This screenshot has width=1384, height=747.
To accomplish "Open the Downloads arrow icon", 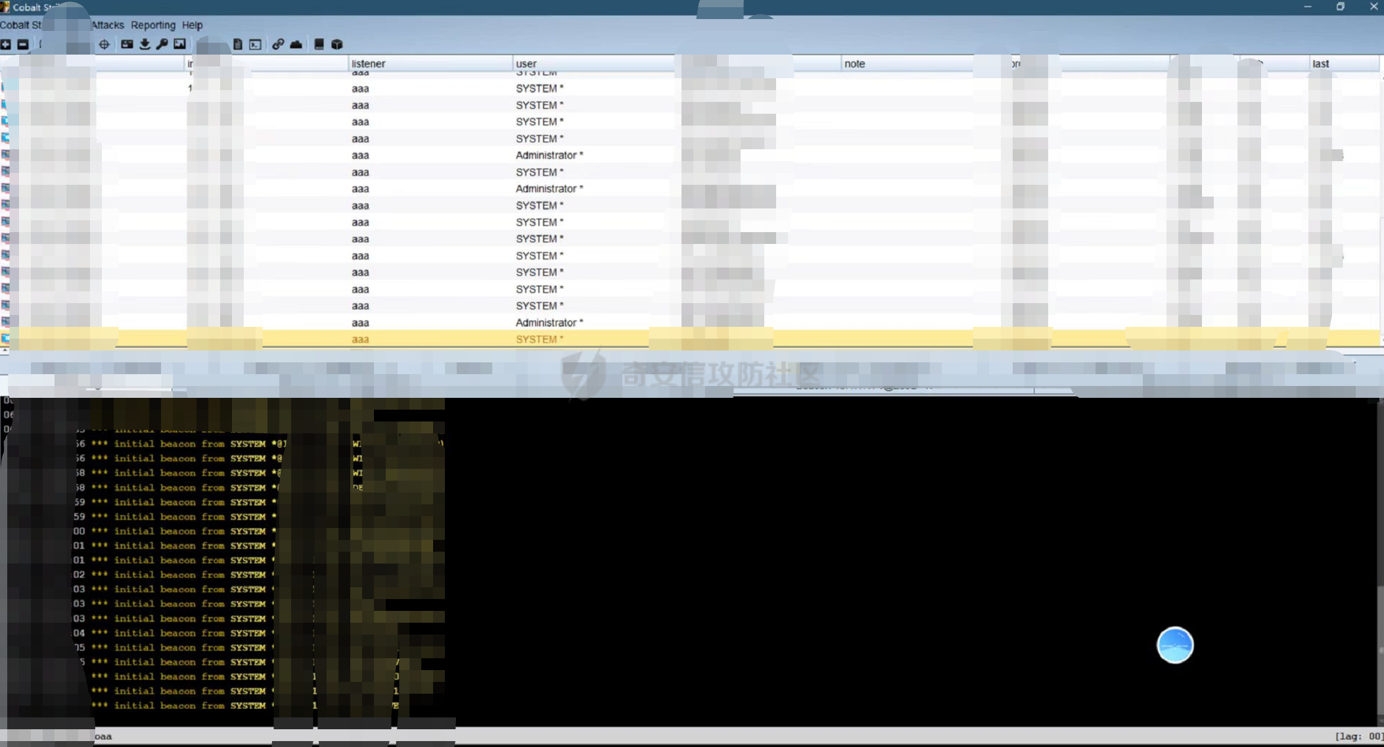I will point(145,44).
